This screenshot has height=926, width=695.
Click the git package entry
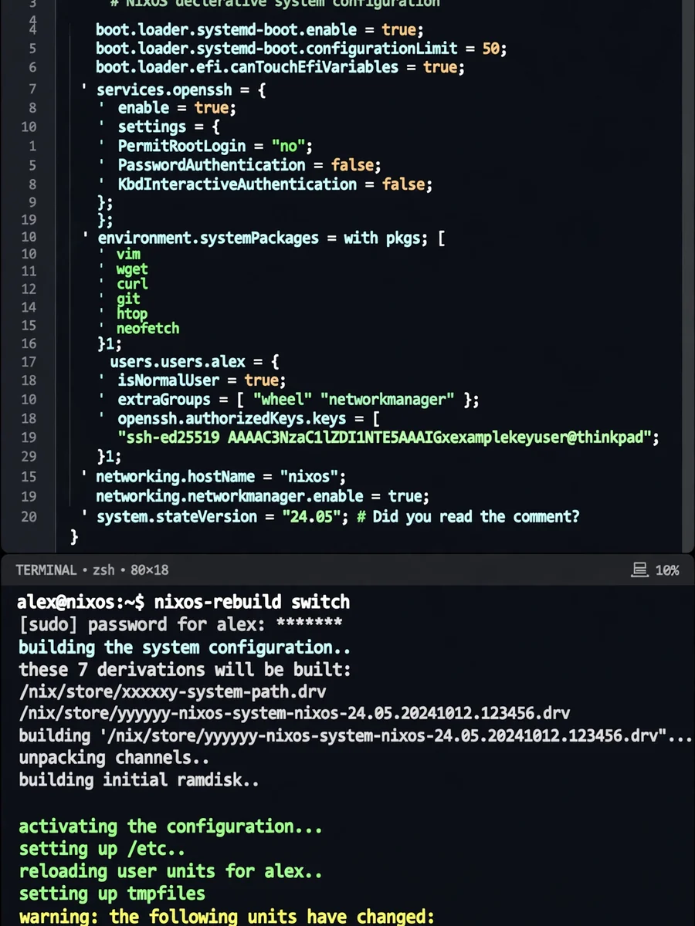click(x=128, y=299)
